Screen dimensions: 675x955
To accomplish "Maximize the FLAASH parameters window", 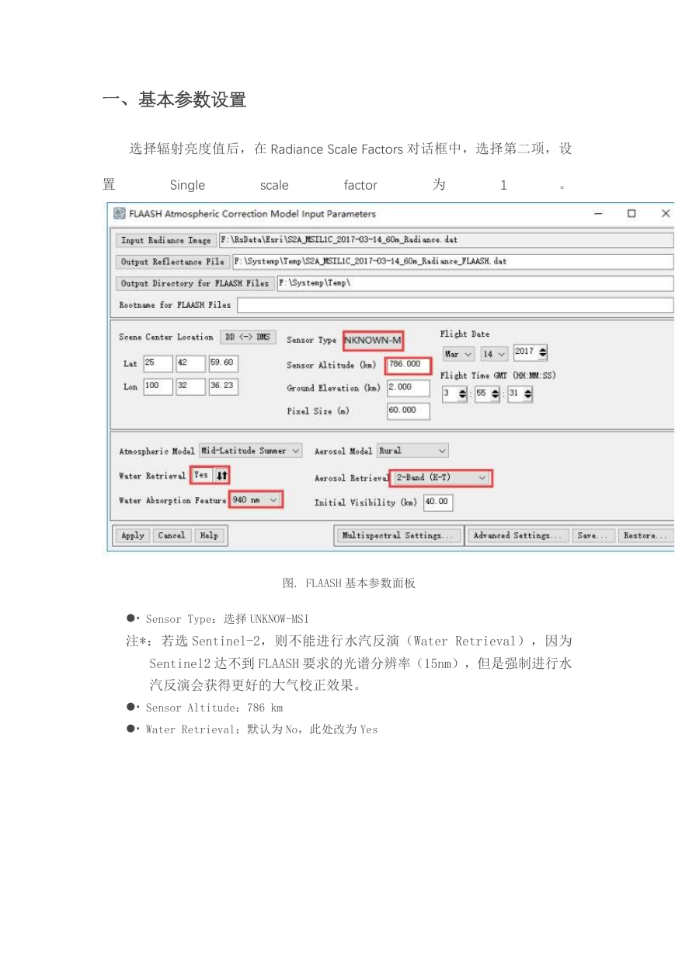I will coord(632,214).
